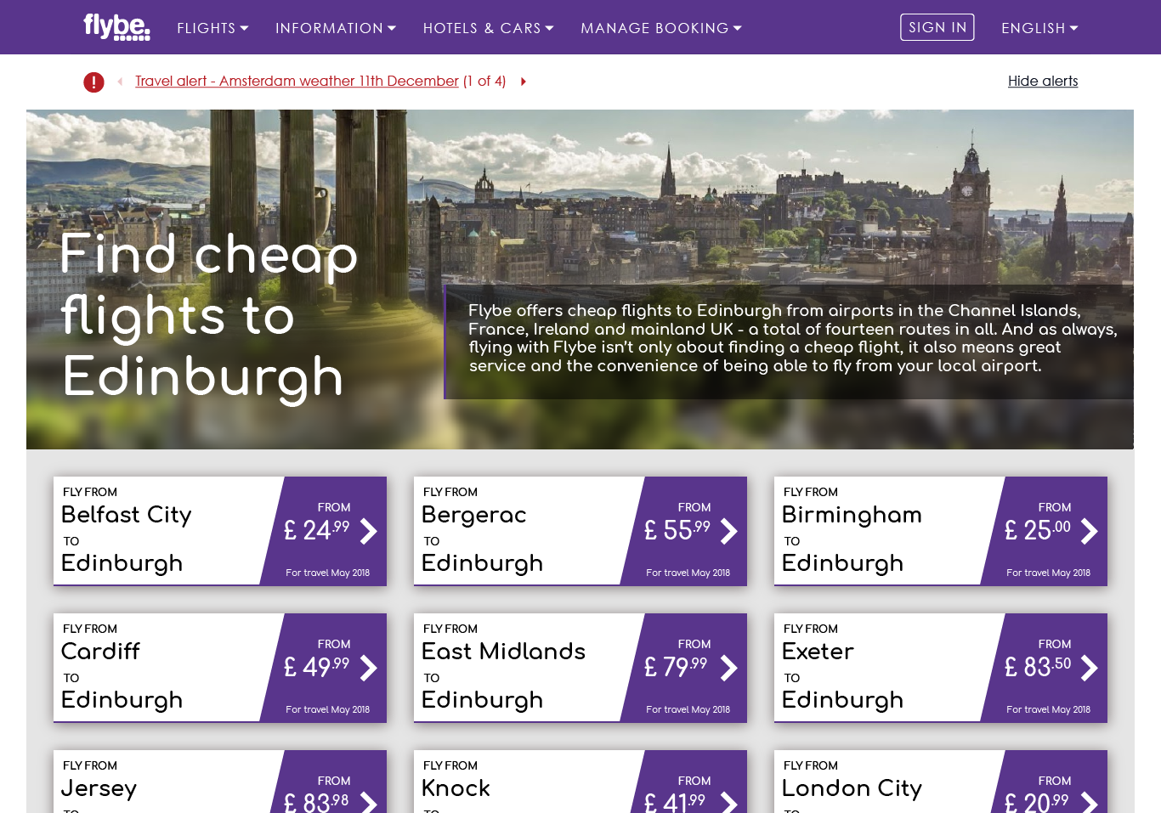Click the £49.99 Cardiff price

(x=317, y=667)
